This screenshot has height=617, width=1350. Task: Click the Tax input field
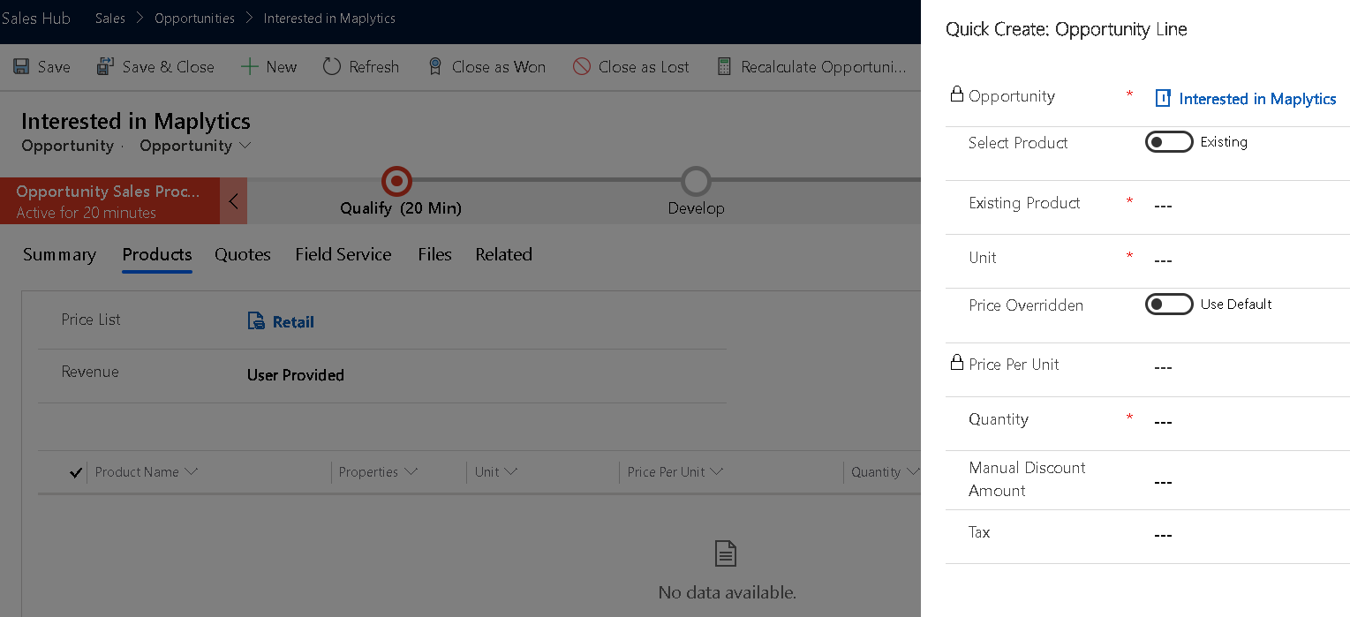point(1248,536)
